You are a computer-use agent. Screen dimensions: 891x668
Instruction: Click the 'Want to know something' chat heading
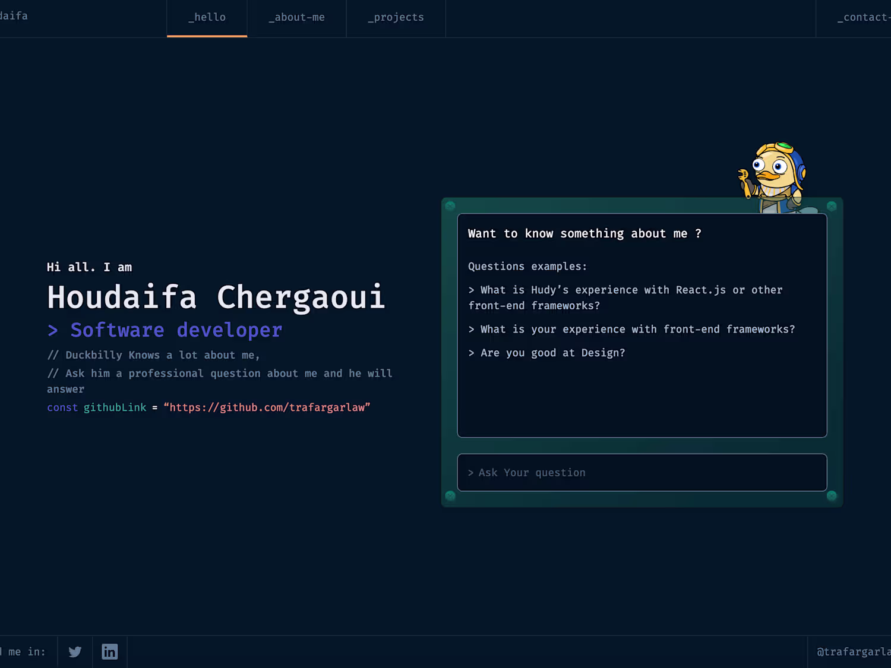click(x=584, y=233)
